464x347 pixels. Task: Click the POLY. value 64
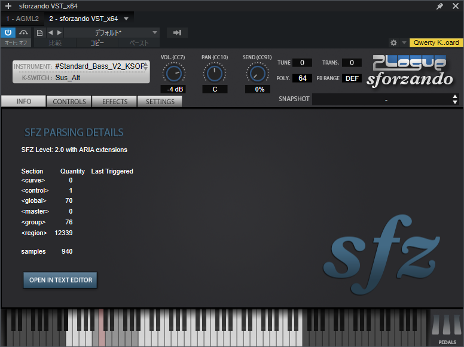pyautogui.click(x=302, y=78)
